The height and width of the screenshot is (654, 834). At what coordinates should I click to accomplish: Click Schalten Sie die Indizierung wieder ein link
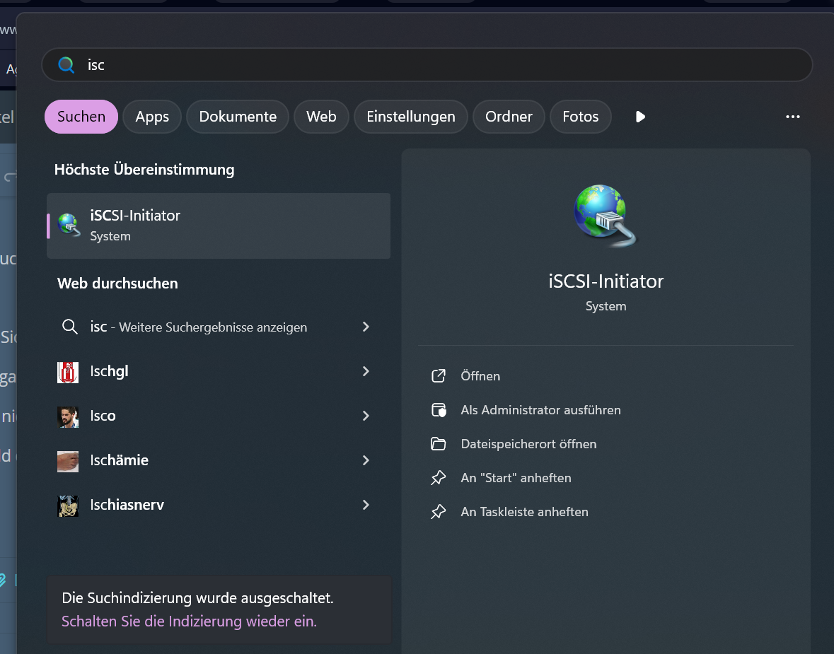click(x=190, y=621)
